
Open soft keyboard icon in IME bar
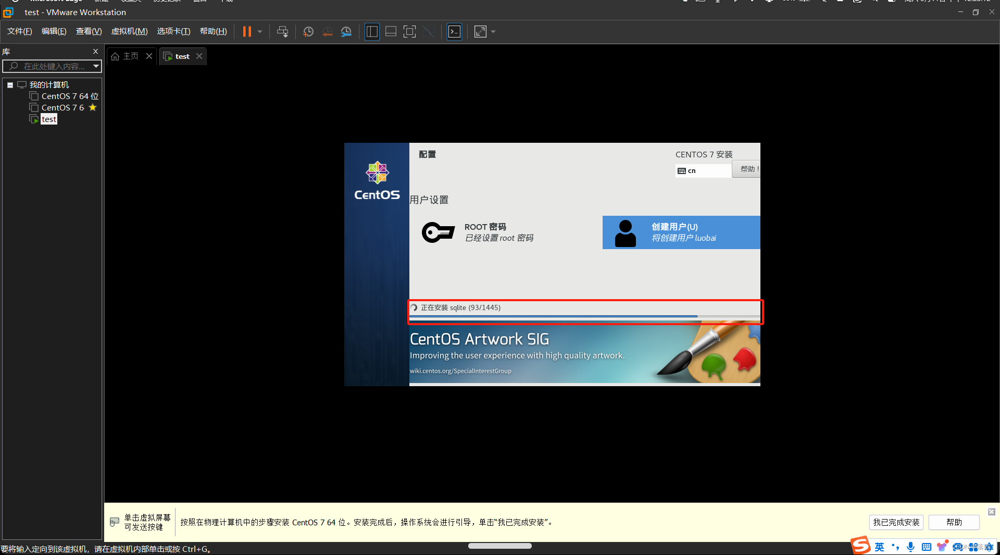[x=926, y=547]
